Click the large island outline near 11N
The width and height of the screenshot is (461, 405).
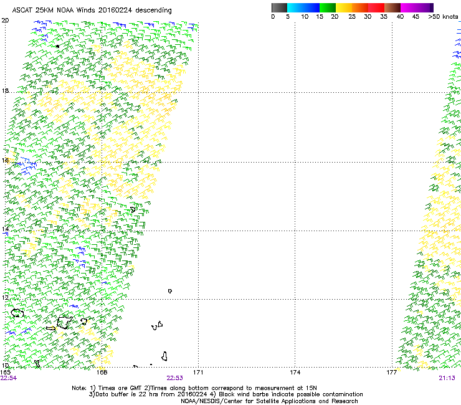point(64,323)
